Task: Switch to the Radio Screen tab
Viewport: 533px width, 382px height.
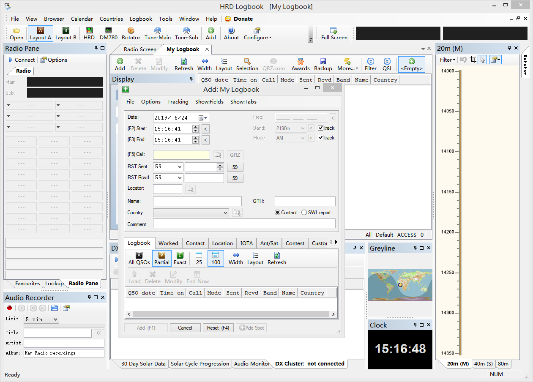Action: [x=139, y=49]
